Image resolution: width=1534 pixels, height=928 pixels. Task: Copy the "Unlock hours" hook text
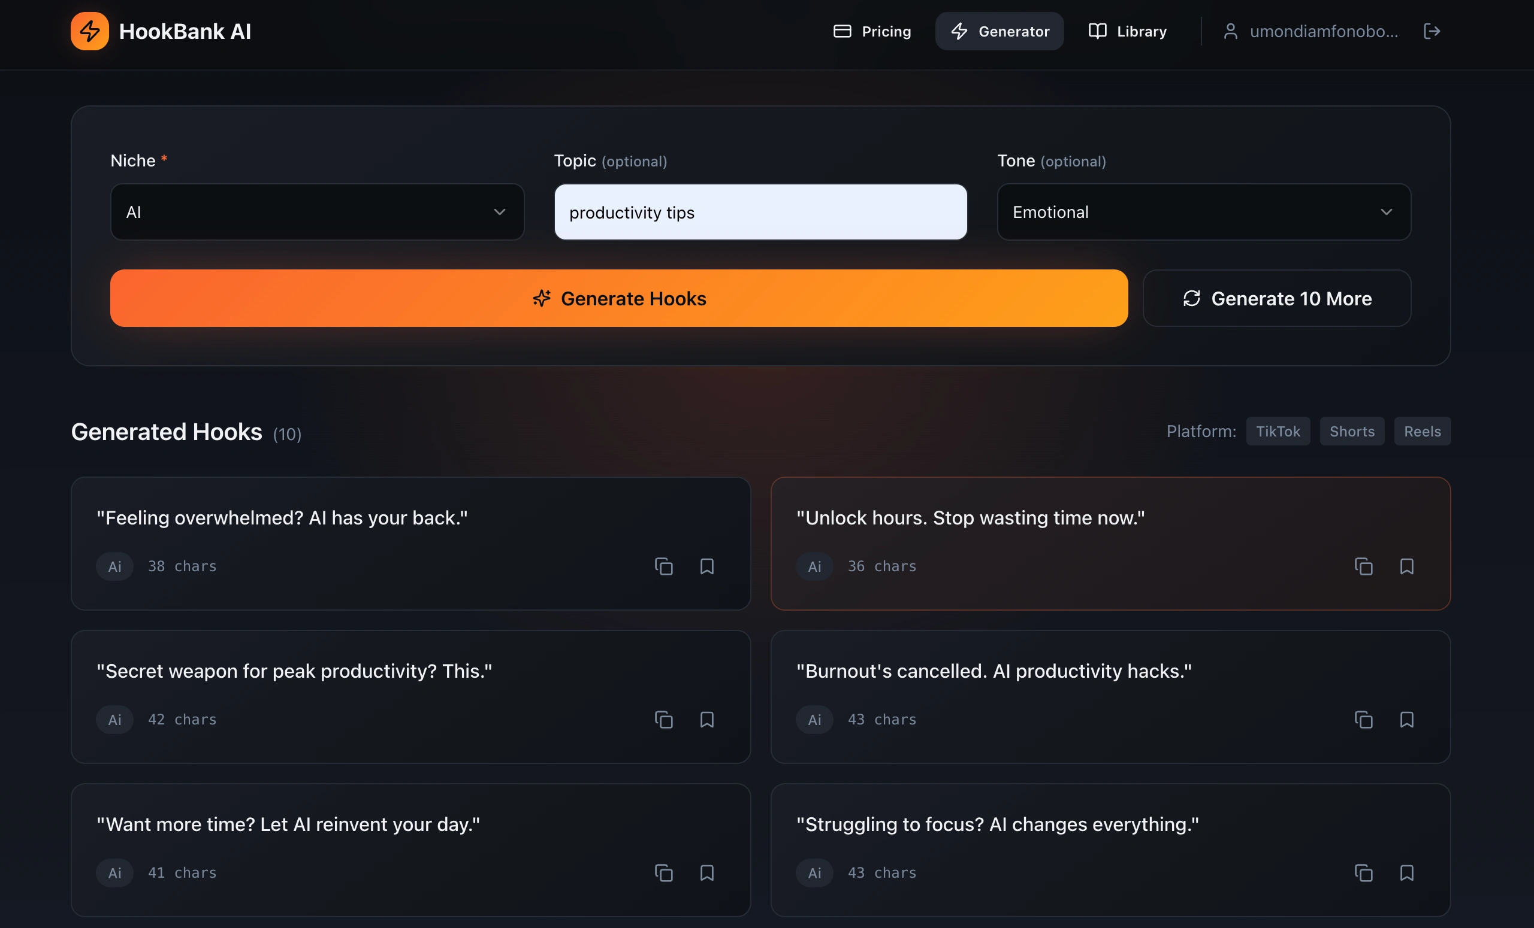[x=1363, y=566]
